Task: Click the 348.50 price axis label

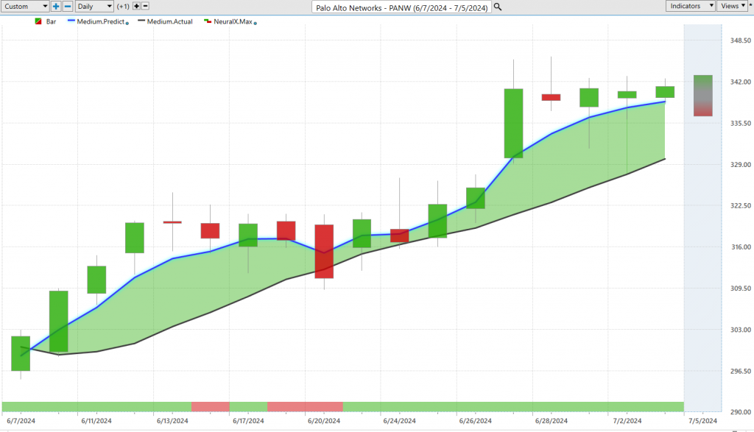Action: [x=741, y=40]
